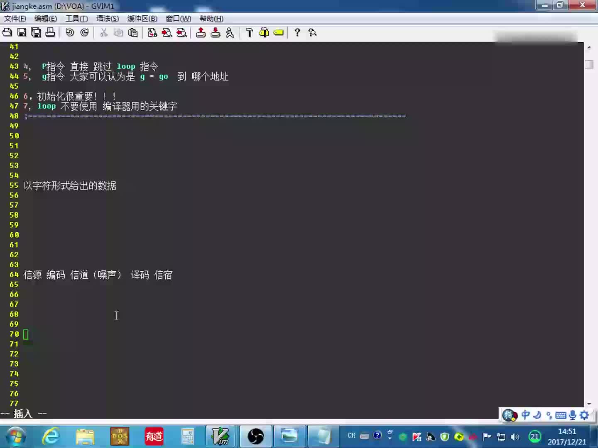Switch to the gVim taskbar button
The image size is (598, 448).
point(221,436)
